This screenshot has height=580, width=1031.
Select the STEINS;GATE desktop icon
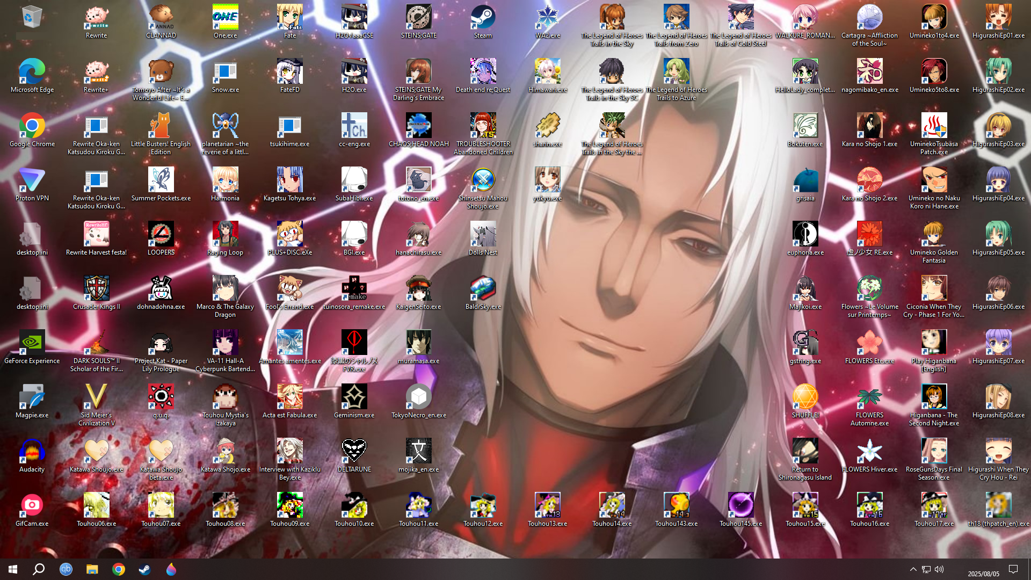pos(419,21)
